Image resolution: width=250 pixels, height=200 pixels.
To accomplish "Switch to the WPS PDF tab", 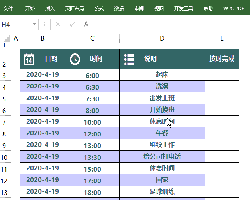I will [234, 8].
